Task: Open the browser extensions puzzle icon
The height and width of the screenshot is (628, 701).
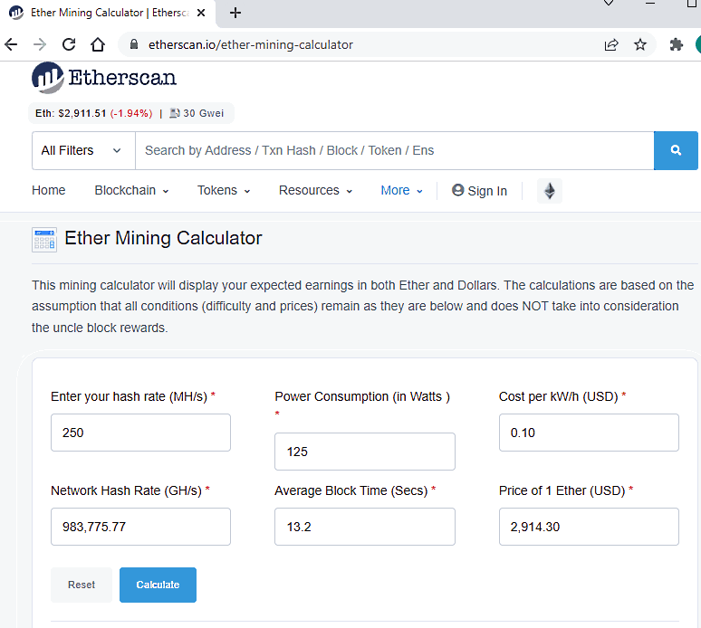Action: tap(676, 44)
